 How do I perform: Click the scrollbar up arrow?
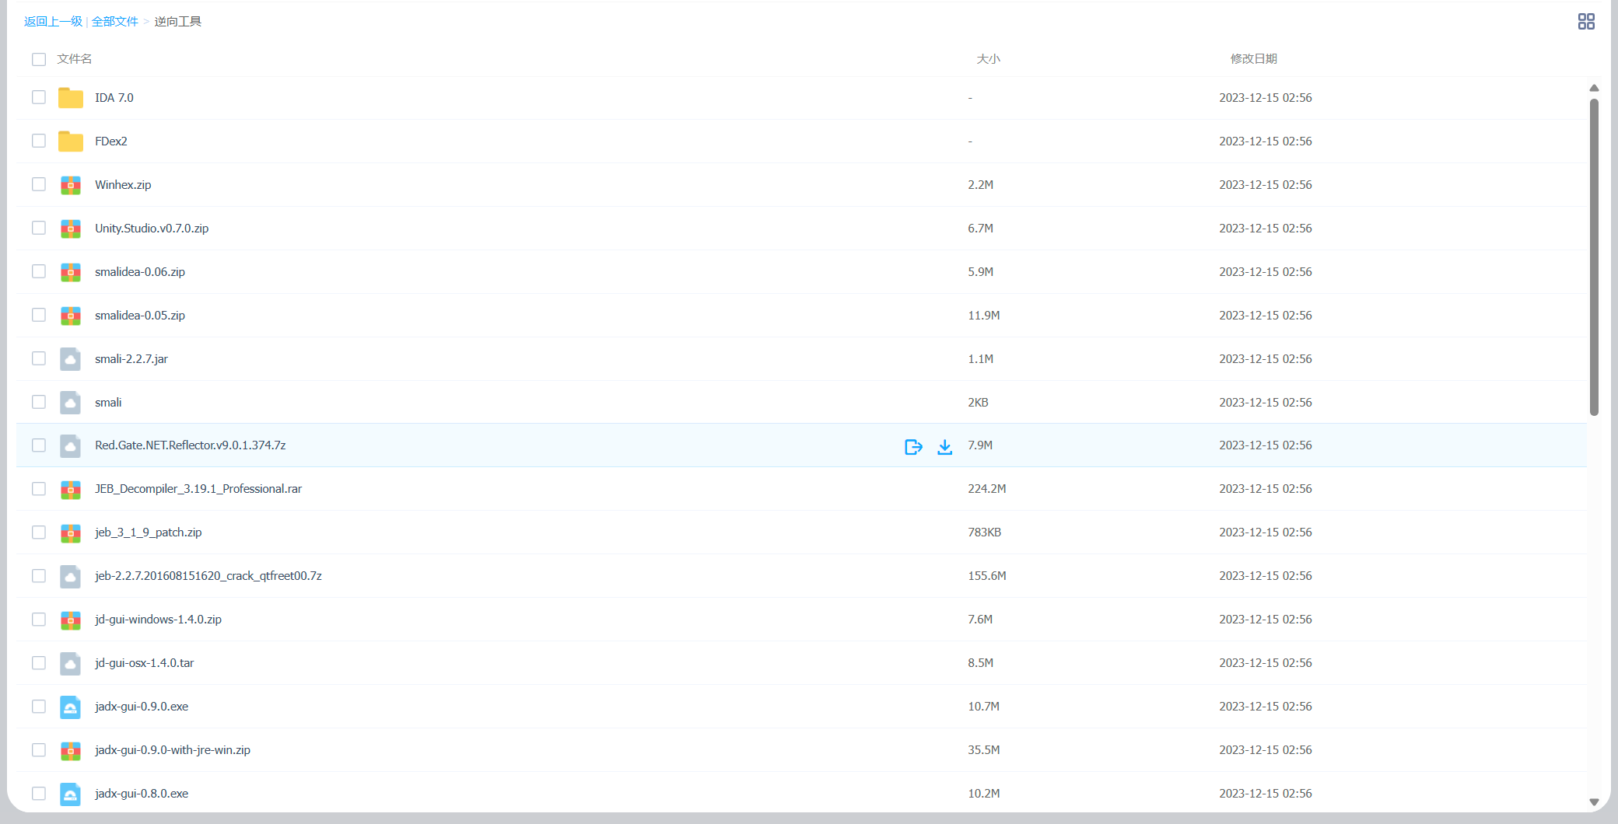click(x=1594, y=88)
